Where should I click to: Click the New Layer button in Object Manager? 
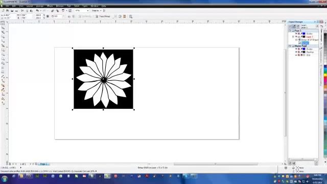coord(290,164)
